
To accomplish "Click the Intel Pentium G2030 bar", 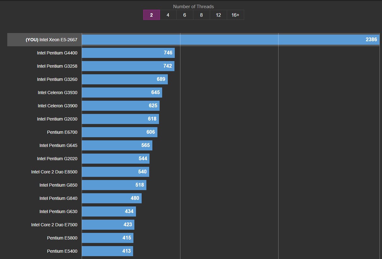I will 120,119.
